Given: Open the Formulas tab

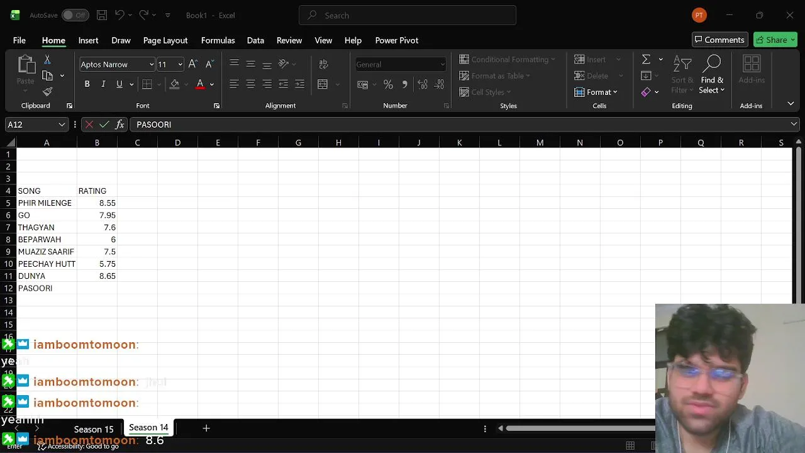Looking at the screenshot, I should point(218,40).
